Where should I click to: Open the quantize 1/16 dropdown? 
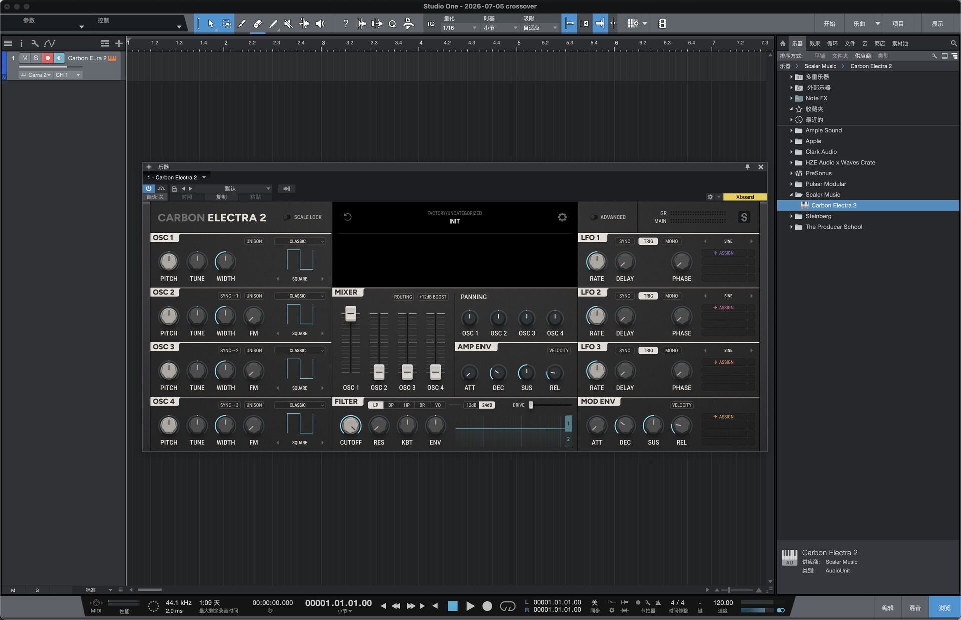[x=459, y=28]
